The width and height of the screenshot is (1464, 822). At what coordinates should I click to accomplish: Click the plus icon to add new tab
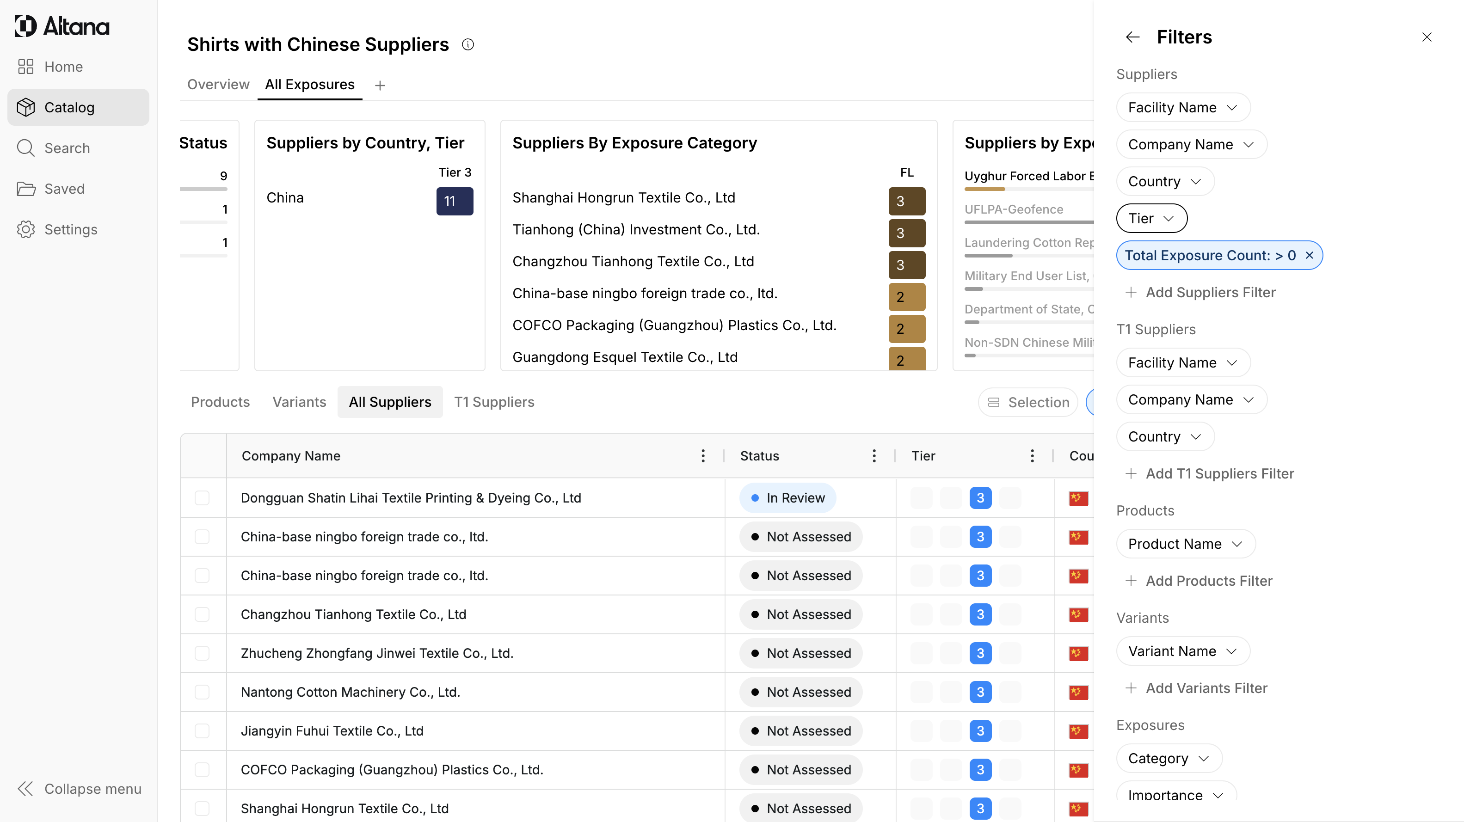(x=380, y=85)
